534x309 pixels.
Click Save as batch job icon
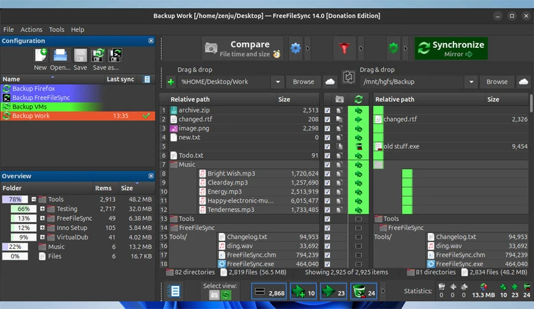coord(115,55)
